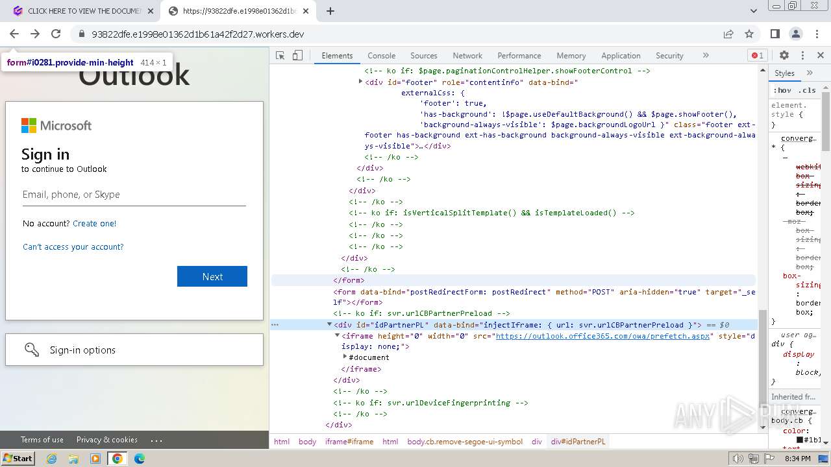Click the error count badge
The width and height of the screenshot is (831, 467).
coord(757,56)
